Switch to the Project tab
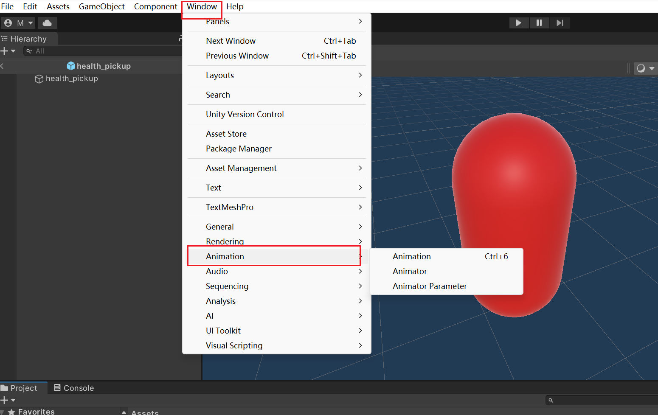The width and height of the screenshot is (658, 415). point(23,388)
